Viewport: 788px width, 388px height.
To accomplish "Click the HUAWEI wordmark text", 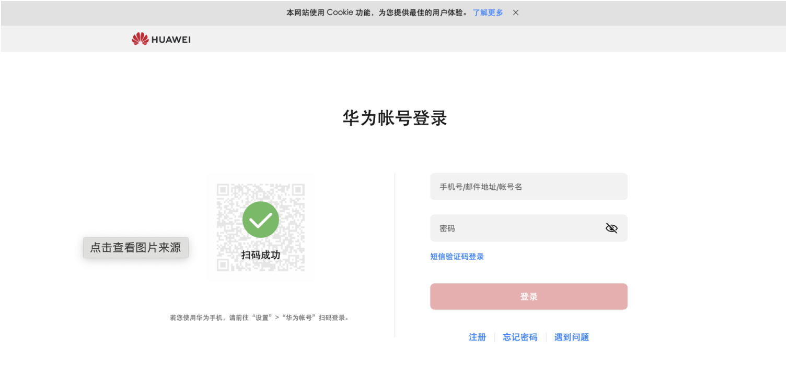I will (171, 40).
